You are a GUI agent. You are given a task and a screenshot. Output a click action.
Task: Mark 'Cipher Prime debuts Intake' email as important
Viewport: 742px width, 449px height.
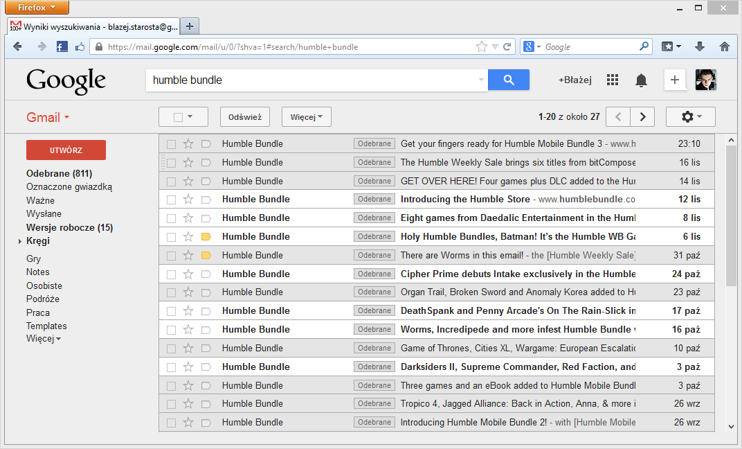coord(206,274)
